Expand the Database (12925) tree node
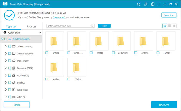181x111 pixels. coord(6,53)
